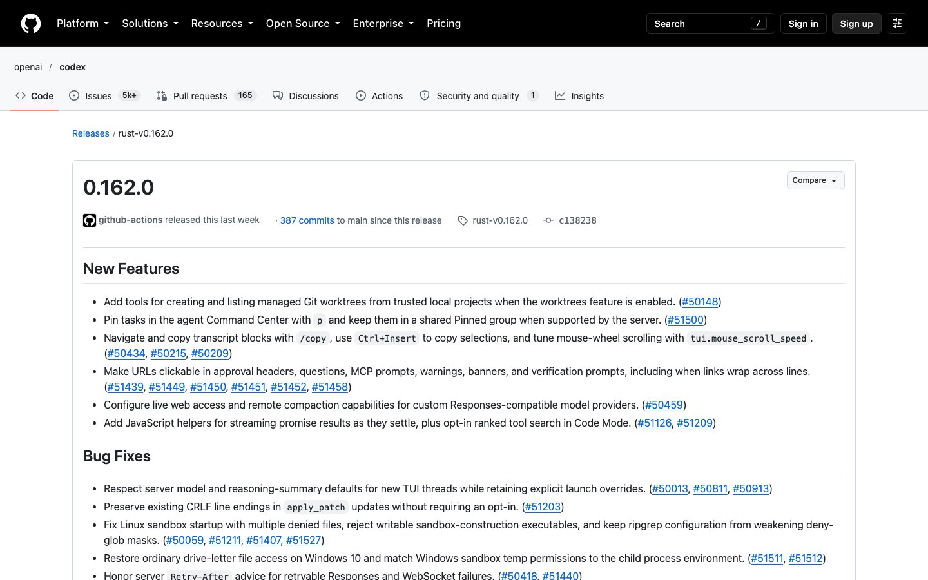Open pull request #51511
Viewport: 928px width, 580px height.
(767, 558)
